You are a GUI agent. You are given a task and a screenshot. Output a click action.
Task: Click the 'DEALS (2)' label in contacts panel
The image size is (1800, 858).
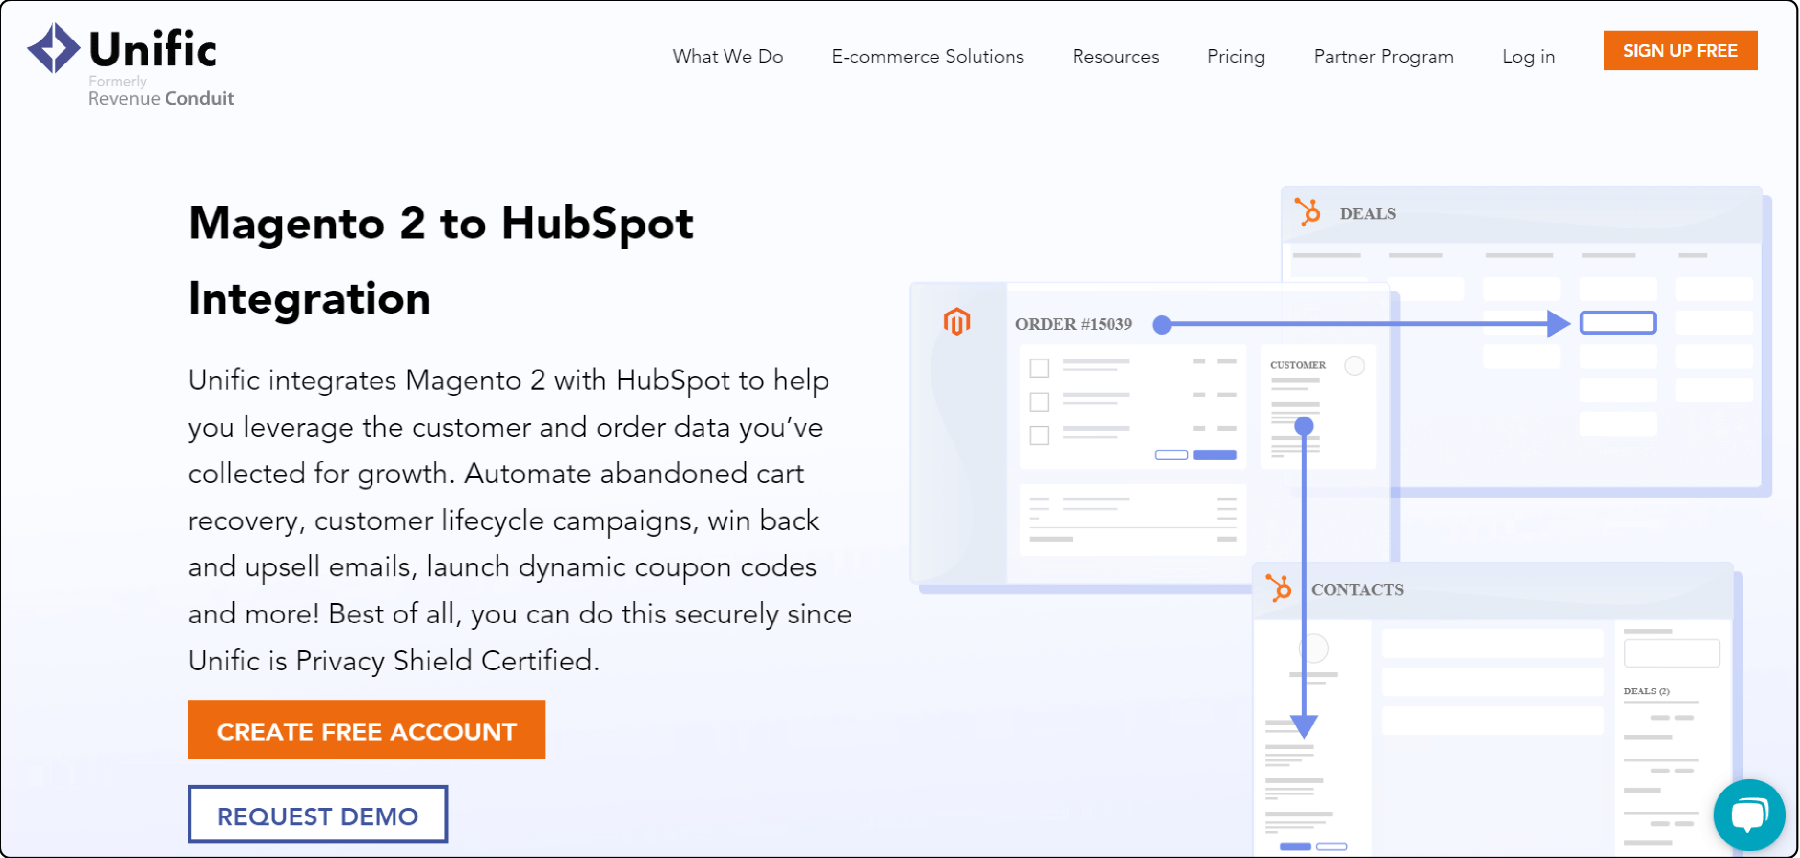[x=1646, y=690]
